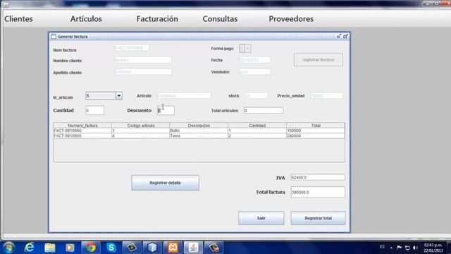Expand the Id_articulo combo box arrow

tap(119, 96)
